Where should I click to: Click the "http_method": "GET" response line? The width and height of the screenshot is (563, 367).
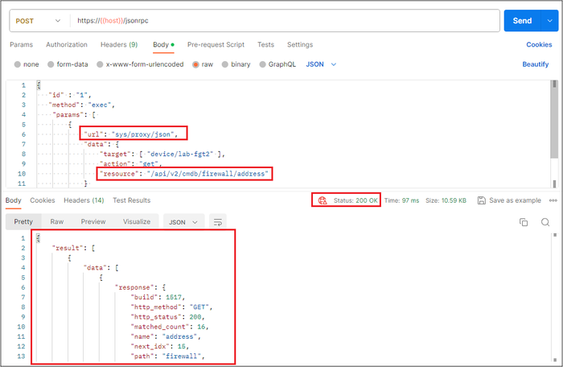point(171,307)
